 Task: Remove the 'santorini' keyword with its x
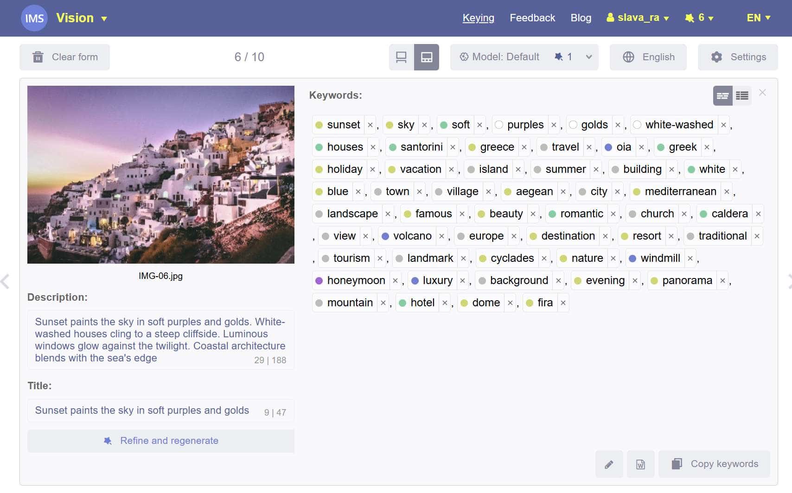click(x=453, y=147)
